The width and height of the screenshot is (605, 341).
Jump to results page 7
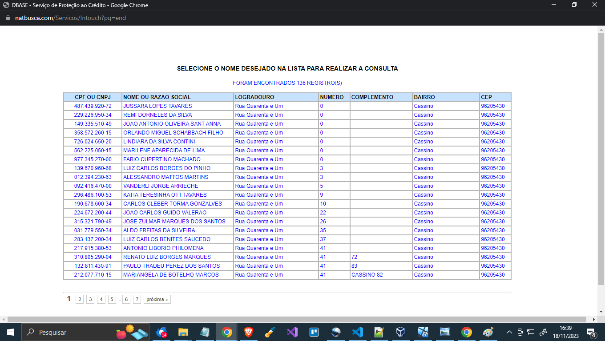click(x=137, y=299)
